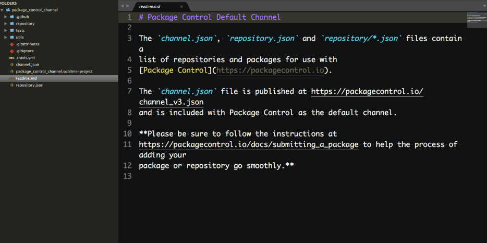Click the repository folder icon
The height and width of the screenshot is (243, 487).
(12, 23)
